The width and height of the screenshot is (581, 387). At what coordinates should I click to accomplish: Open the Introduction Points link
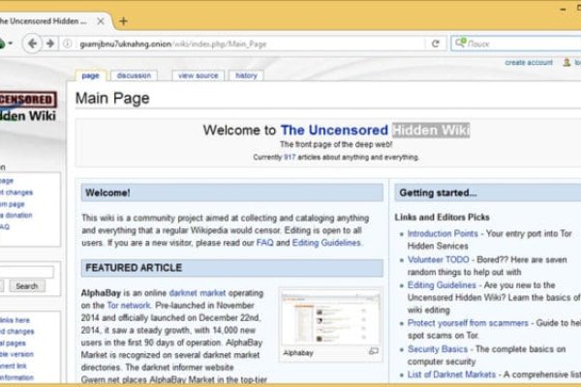(443, 234)
